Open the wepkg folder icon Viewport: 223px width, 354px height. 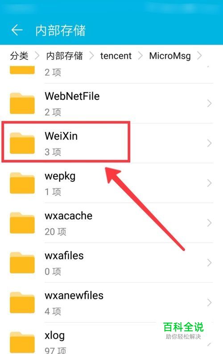click(22, 183)
